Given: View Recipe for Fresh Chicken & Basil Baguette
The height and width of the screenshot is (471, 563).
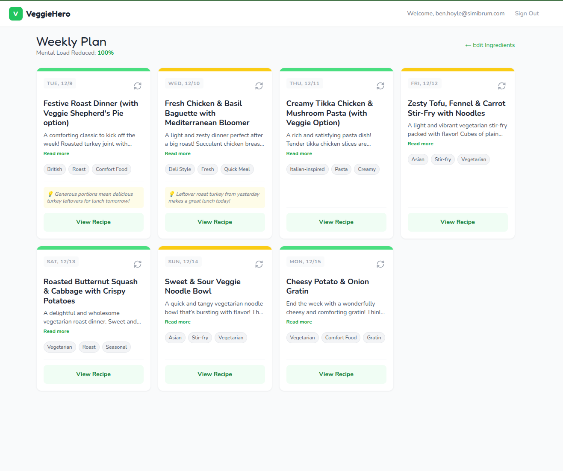Looking at the screenshot, I should click(215, 222).
